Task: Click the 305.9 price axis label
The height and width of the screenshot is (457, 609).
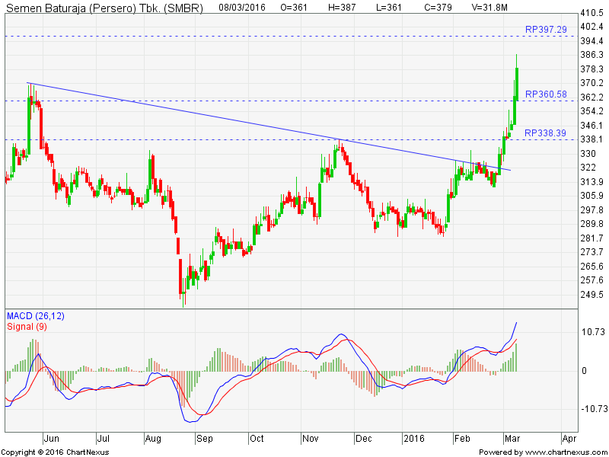Action: [592, 196]
